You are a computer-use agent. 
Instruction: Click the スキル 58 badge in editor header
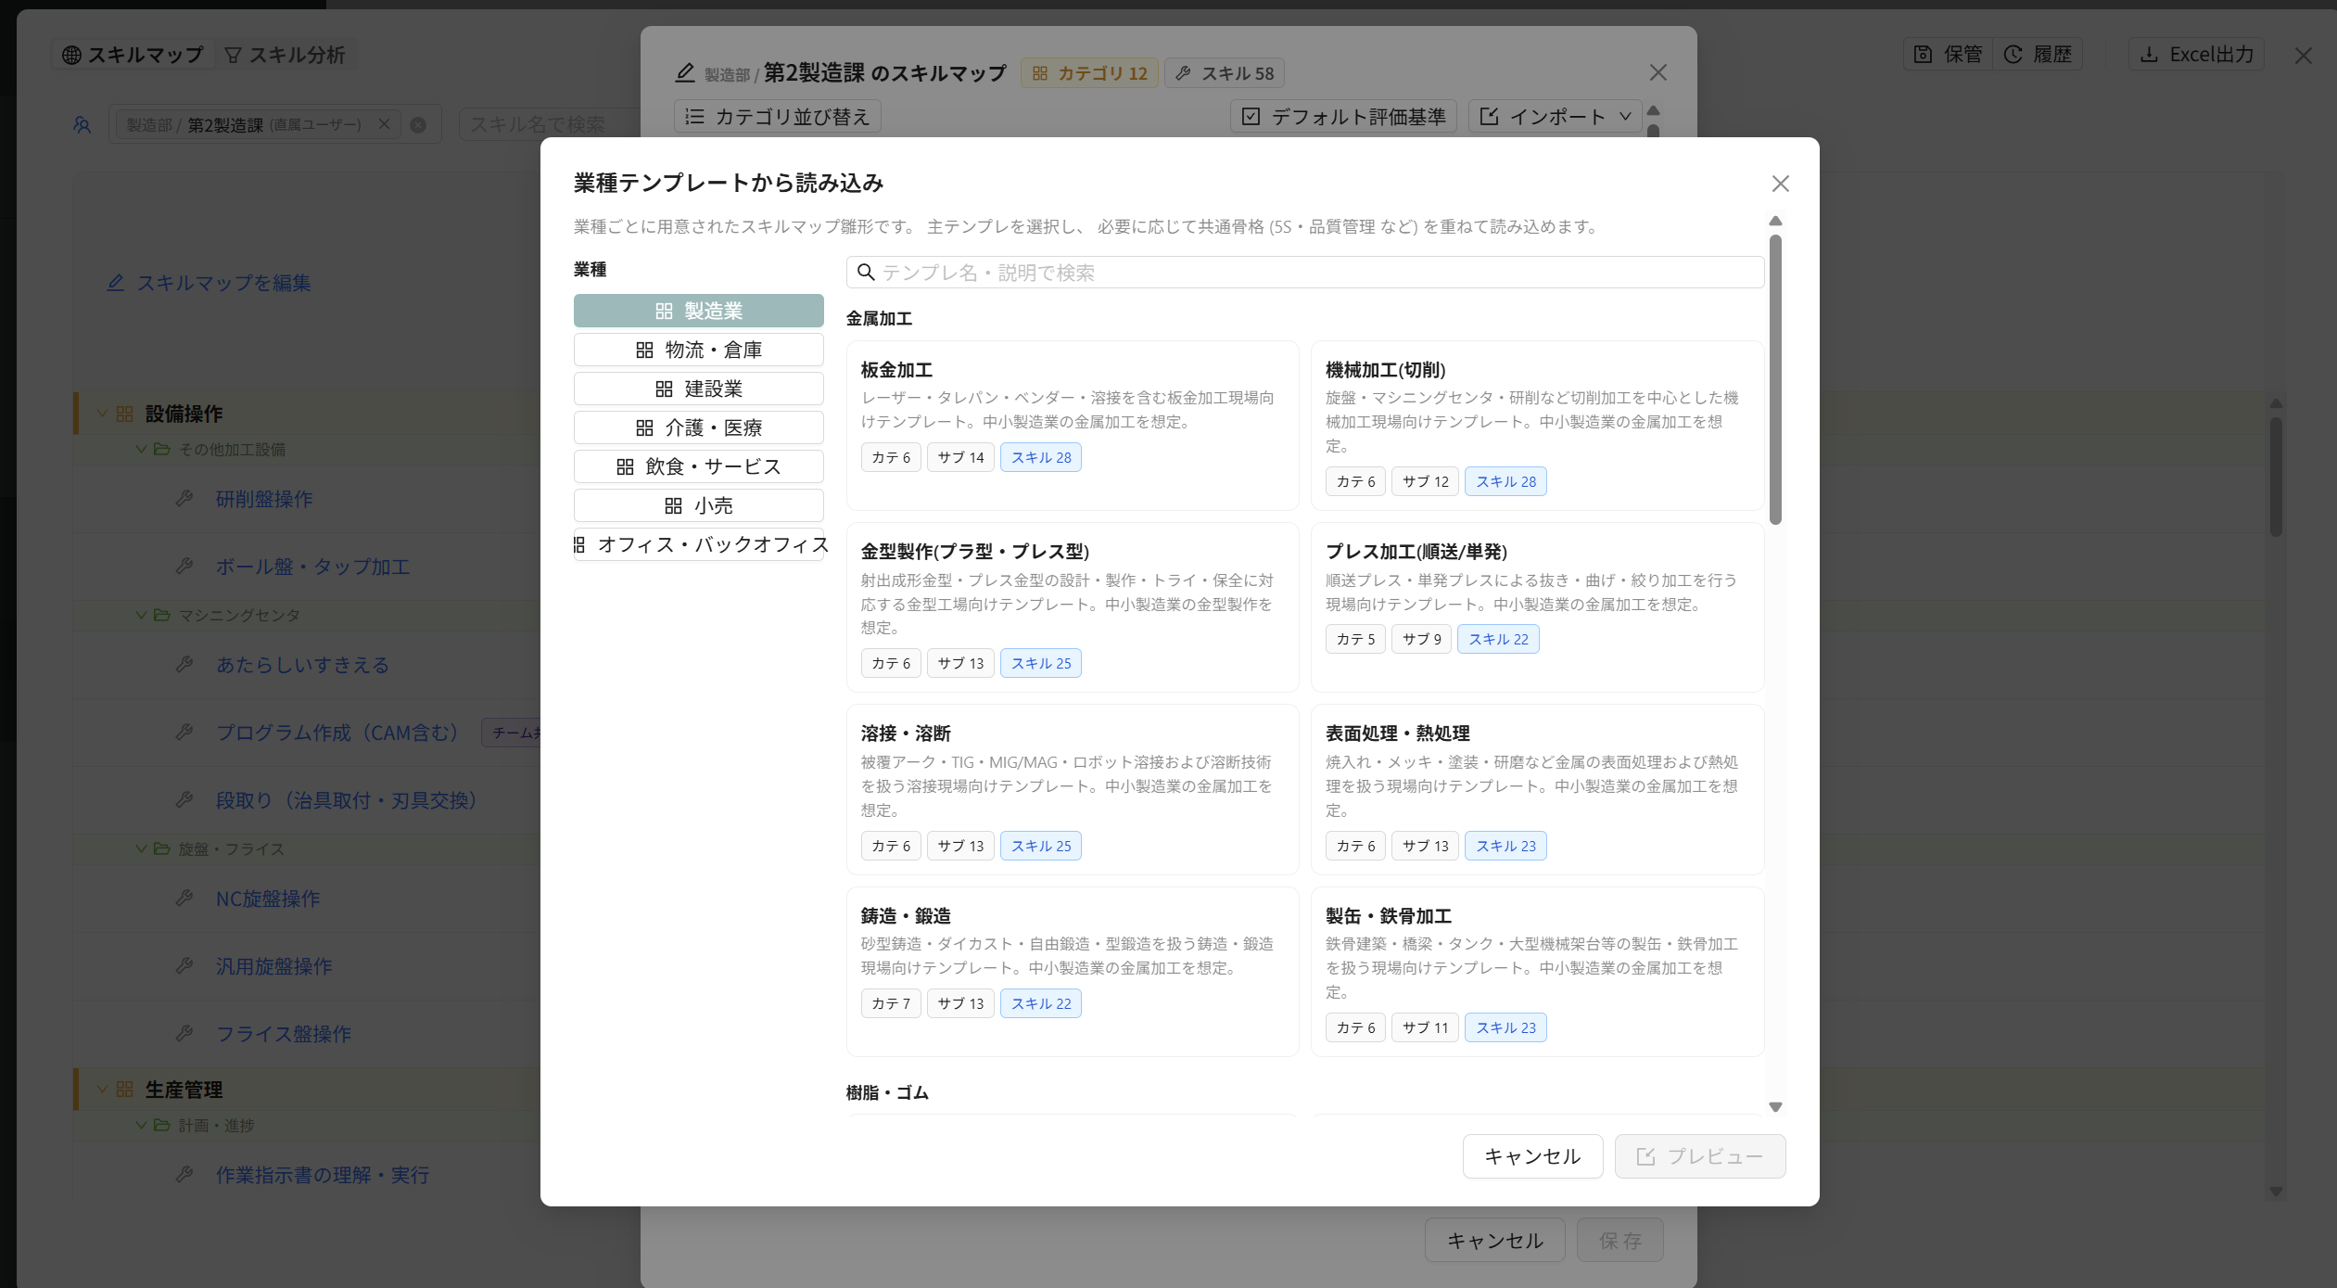pyautogui.click(x=1225, y=73)
